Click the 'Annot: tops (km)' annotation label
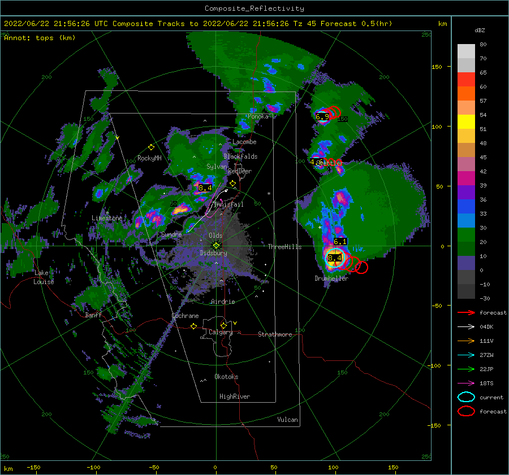This screenshot has height=475, width=509. (40, 38)
